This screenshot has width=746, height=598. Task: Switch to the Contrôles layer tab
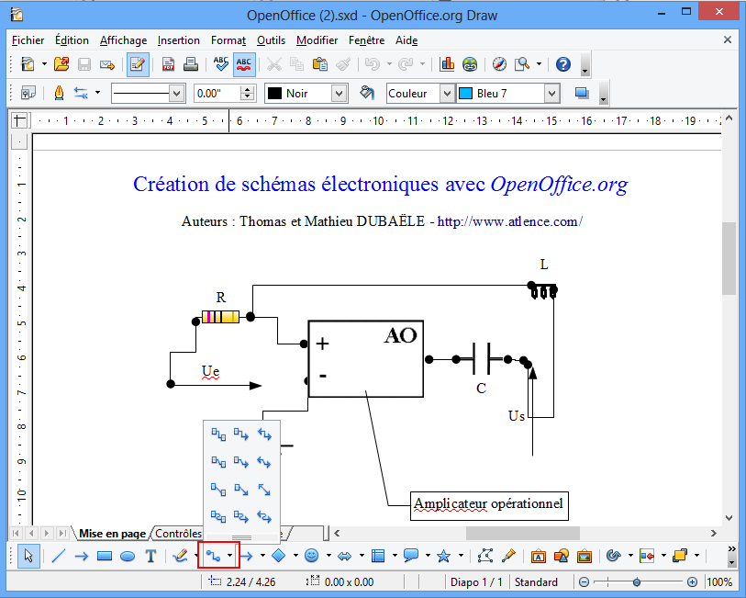pos(178,534)
